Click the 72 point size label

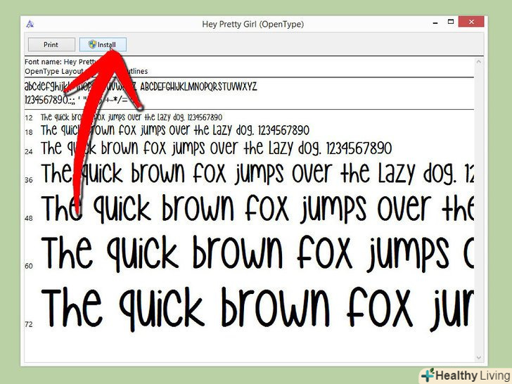(29, 324)
